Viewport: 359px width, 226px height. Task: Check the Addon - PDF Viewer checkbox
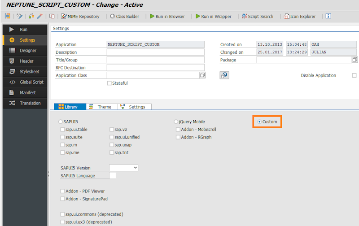pyautogui.click(x=62, y=191)
